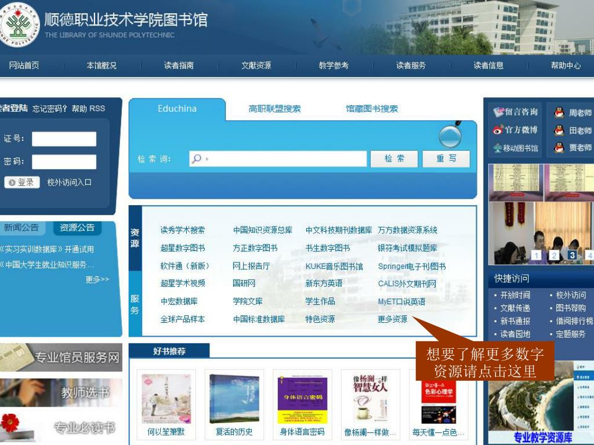Chat with 周老师 via QQ penguin icon
This screenshot has height=445, width=594.
(559, 112)
